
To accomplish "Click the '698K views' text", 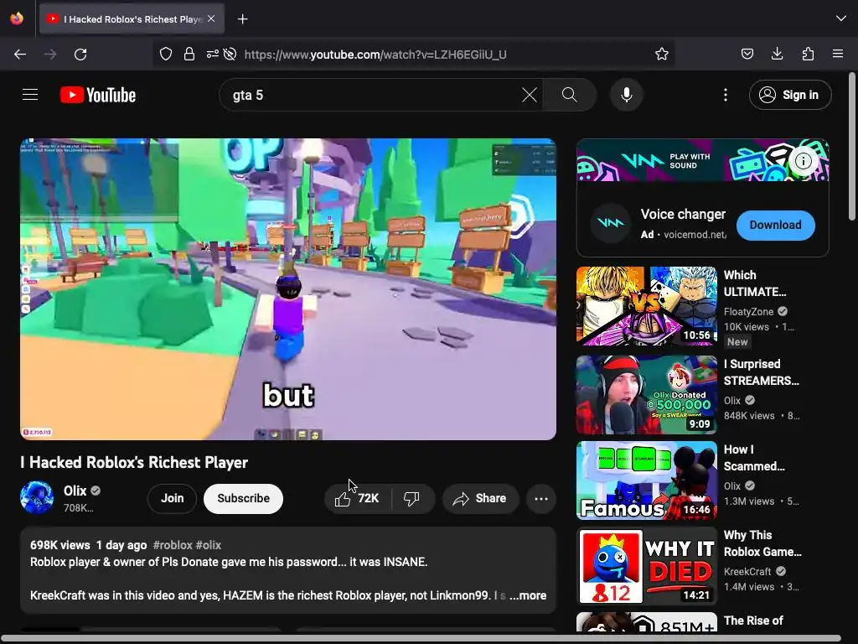I will [x=60, y=545].
